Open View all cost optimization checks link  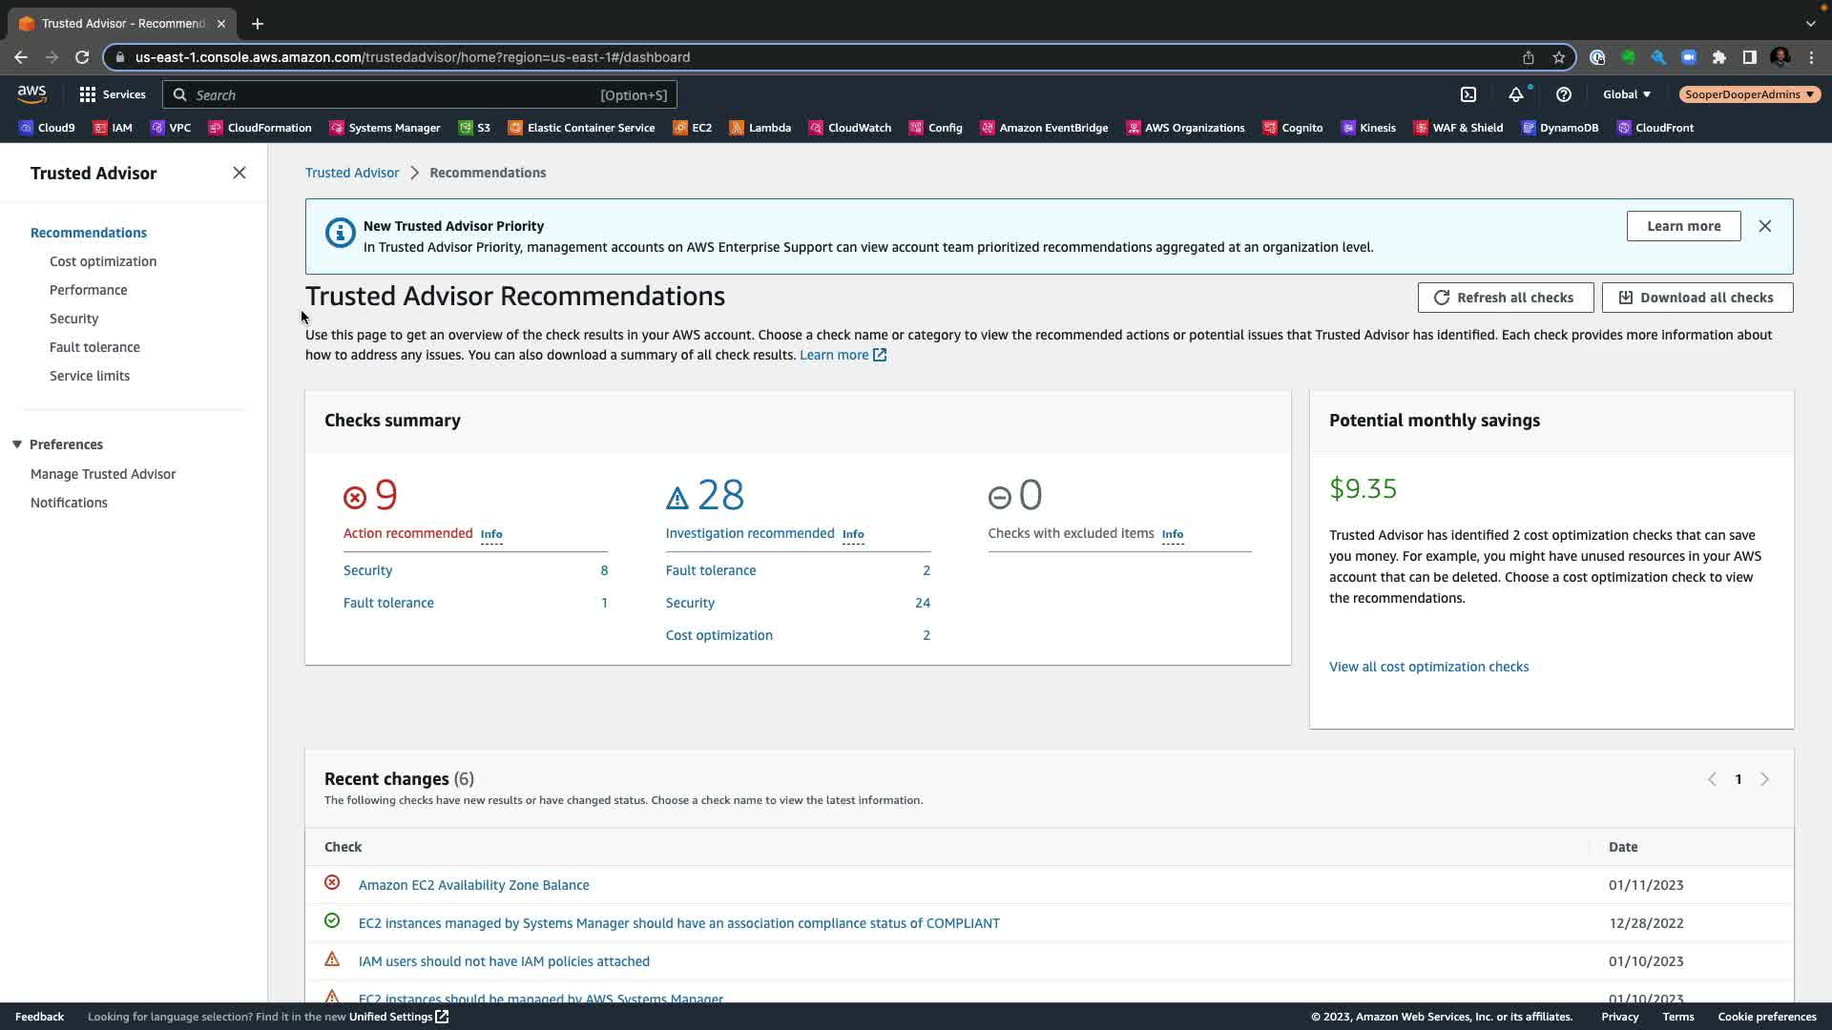(x=1428, y=667)
